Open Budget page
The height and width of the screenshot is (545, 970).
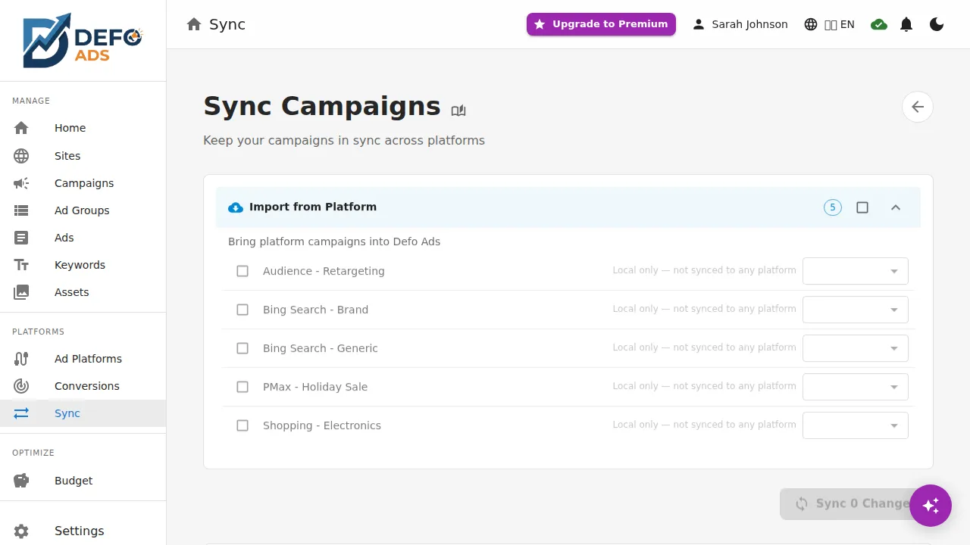point(83,481)
